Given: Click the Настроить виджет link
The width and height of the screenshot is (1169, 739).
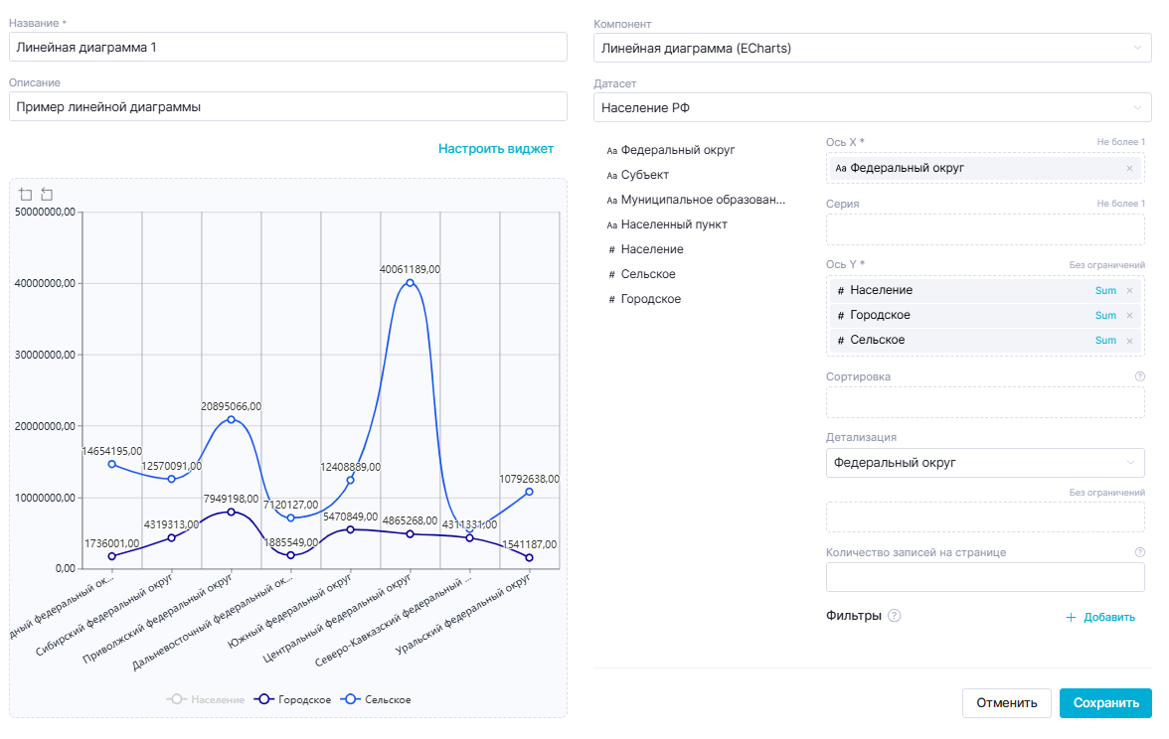Looking at the screenshot, I should click(x=495, y=149).
